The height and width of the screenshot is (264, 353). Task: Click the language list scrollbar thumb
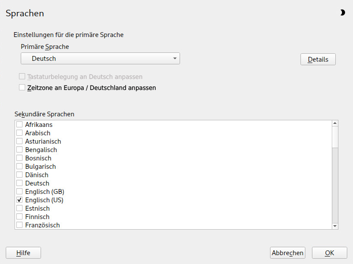click(x=335, y=138)
